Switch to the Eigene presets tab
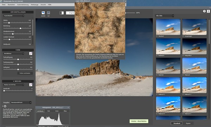 tap(188, 123)
